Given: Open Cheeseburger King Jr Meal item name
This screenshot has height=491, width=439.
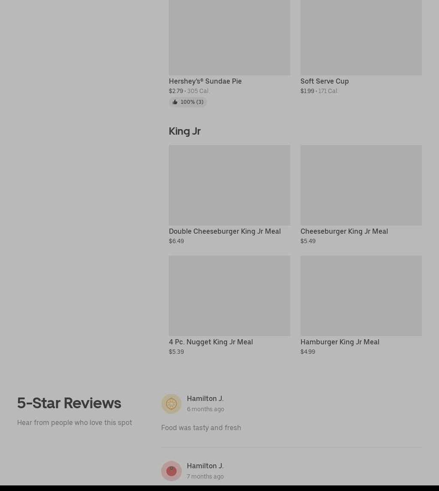Looking at the screenshot, I should (x=344, y=232).
